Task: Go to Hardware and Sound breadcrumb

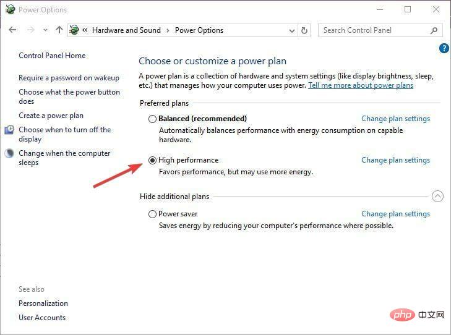Action: click(x=126, y=30)
